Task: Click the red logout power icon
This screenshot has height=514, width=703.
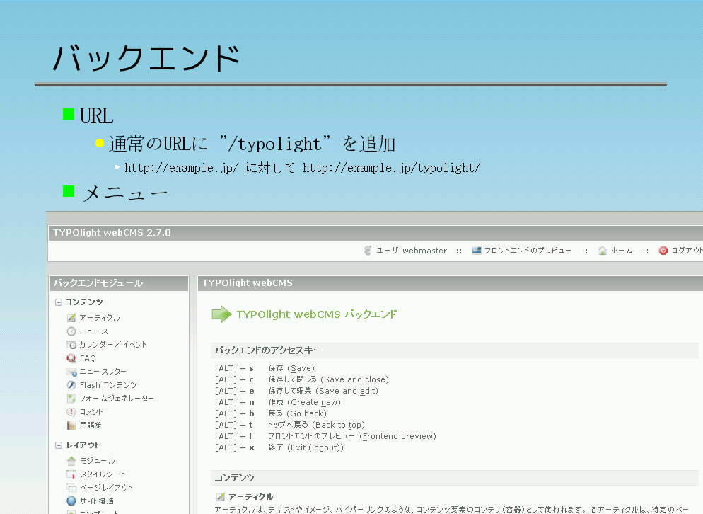Action: [x=663, y=251]
